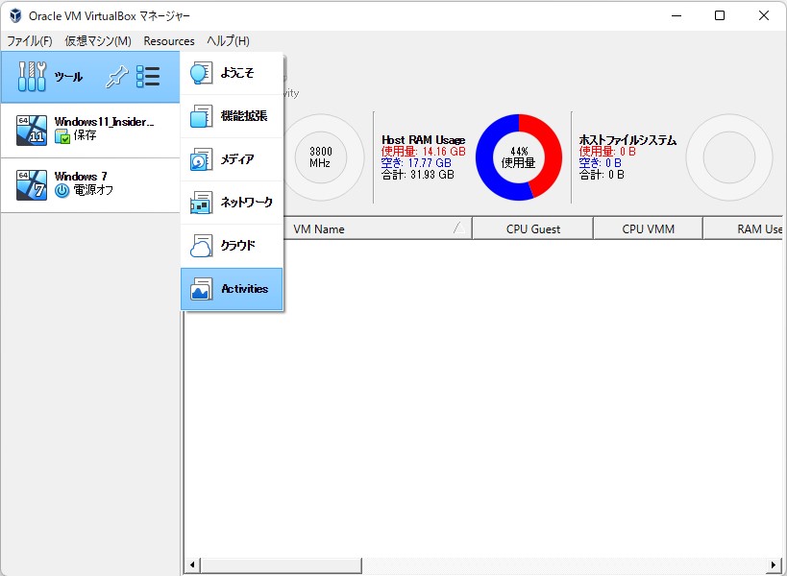This screenshot has width=787, height=576.
Task: Maximize the VirtualBox window
Action: [720, 15]
